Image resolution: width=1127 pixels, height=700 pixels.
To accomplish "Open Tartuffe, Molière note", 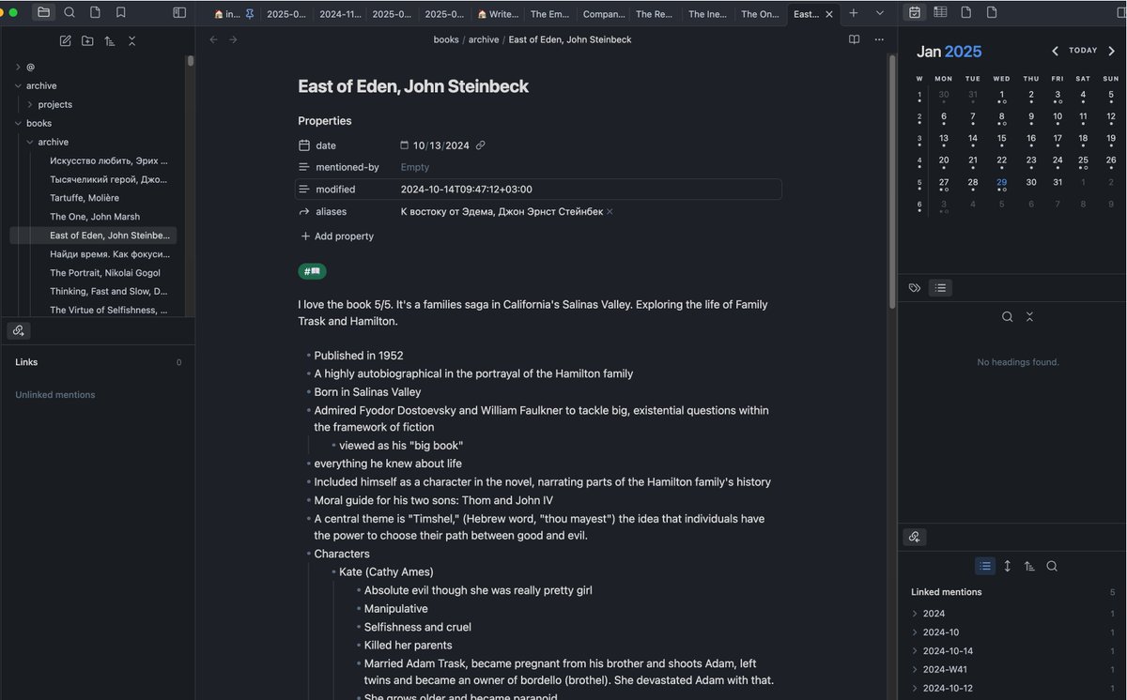I will pos(85,198).
